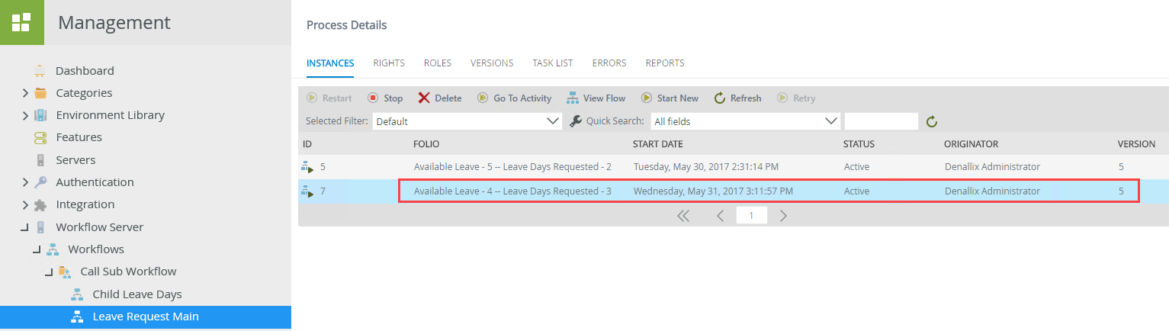Click the Quick Search text box
This screenshot has width=1169, height=331.
click(x=882, y=121)
